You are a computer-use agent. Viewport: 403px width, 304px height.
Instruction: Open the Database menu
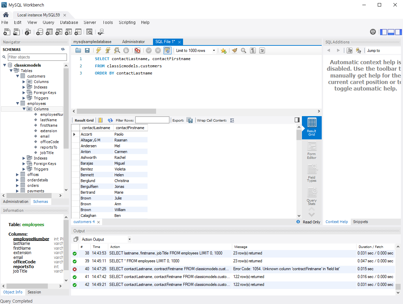(69, 22)
